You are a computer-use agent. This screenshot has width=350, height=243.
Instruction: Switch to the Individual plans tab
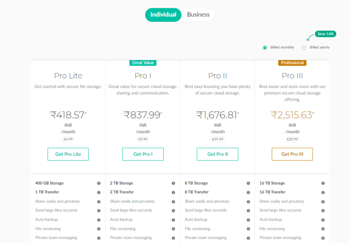(163, 15)
